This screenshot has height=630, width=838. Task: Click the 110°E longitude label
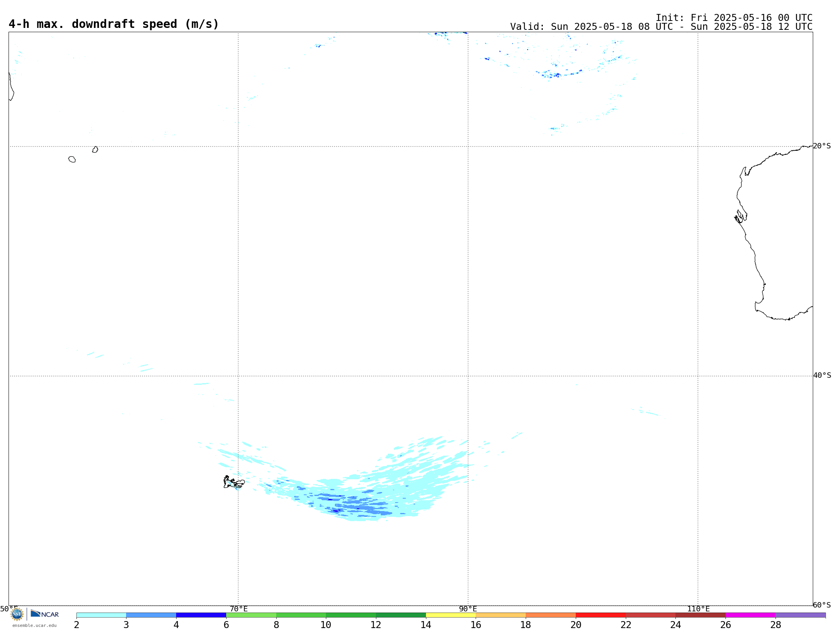(698, 609)
